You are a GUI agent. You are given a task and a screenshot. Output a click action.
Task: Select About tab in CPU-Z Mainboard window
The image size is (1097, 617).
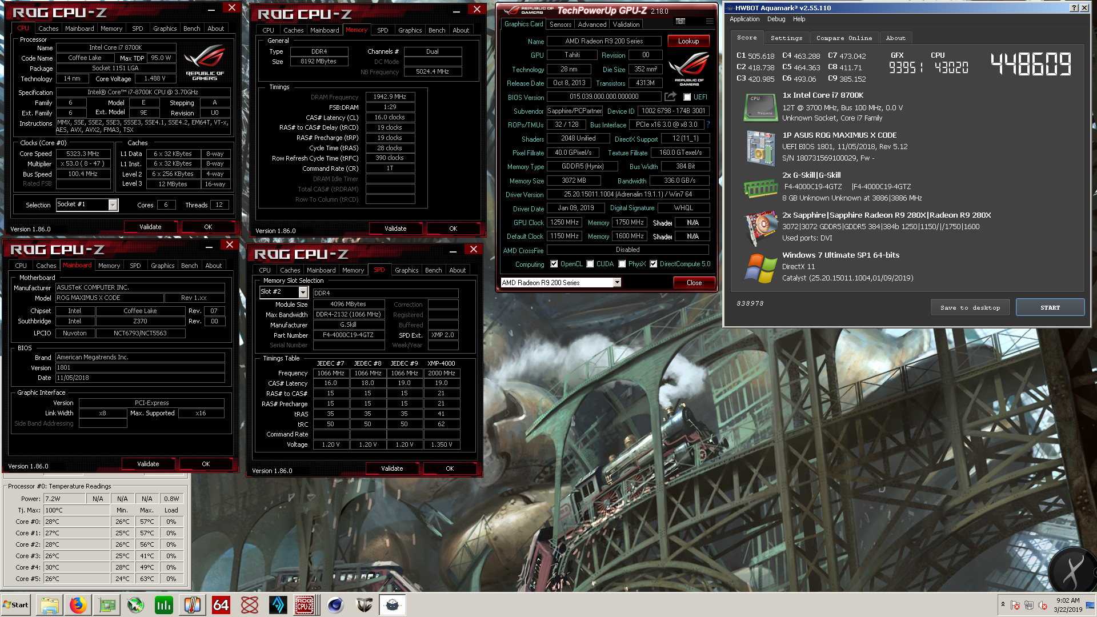coord(213,266)
